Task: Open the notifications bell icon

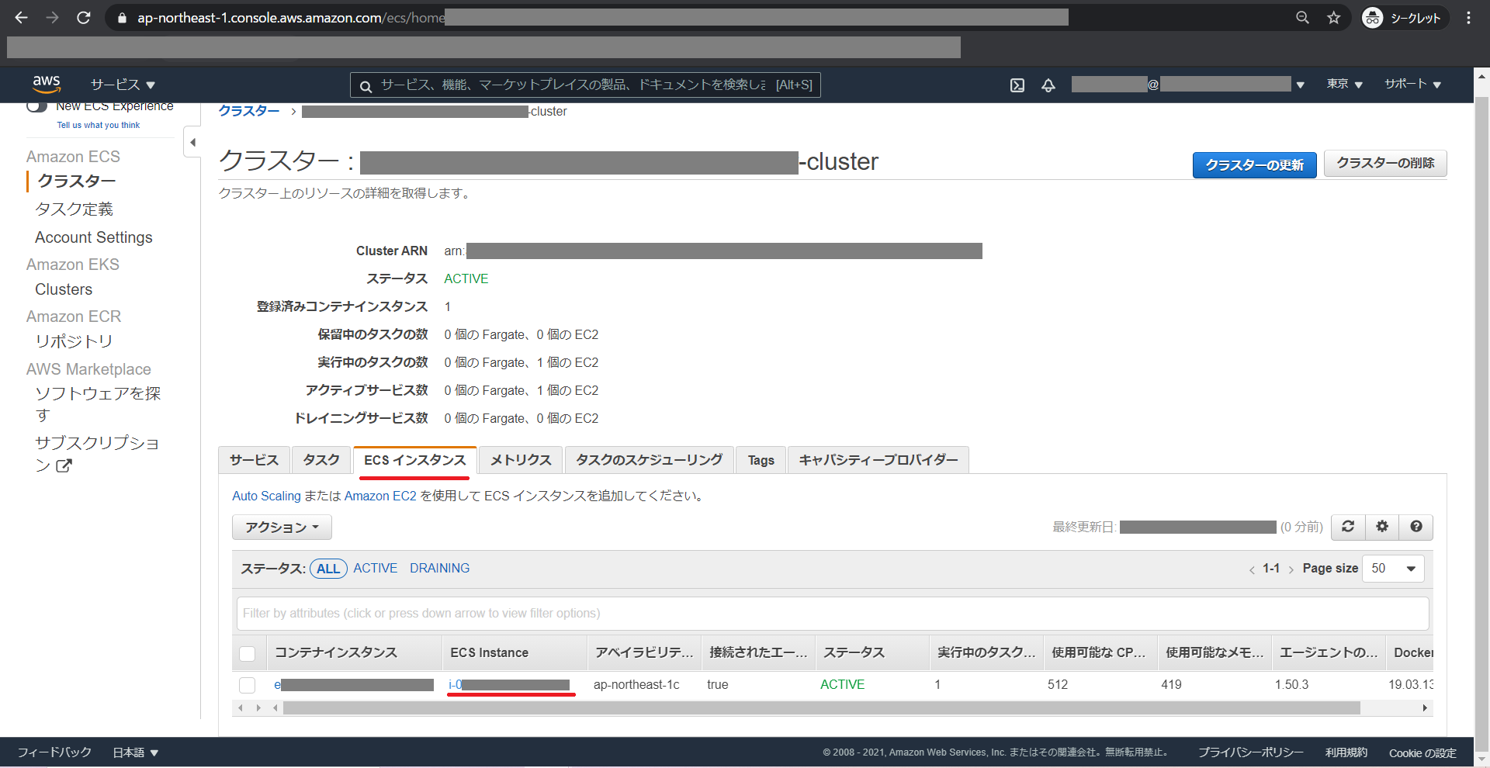Action: click(1048, 85)
